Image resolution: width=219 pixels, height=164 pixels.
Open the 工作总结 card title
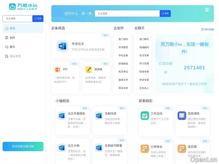click(x=157, y=114)
